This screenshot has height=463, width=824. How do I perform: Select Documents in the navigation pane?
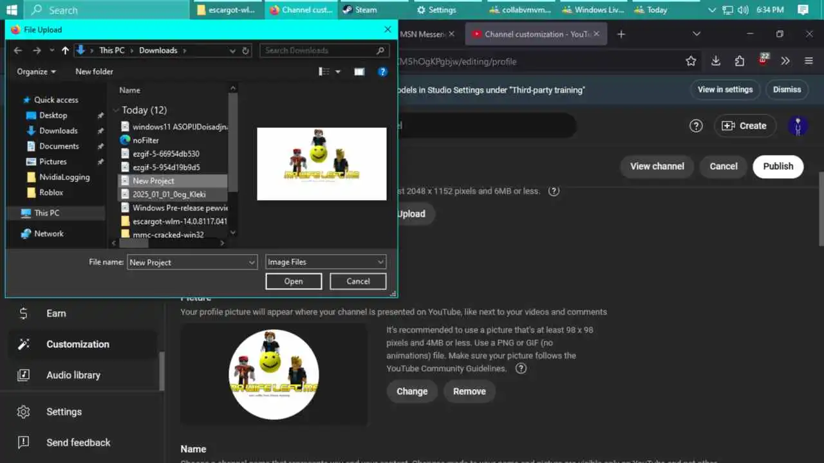point(59,146)
